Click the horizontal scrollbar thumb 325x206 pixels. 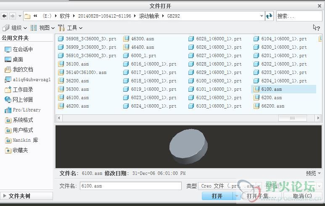tap(292, 118)
